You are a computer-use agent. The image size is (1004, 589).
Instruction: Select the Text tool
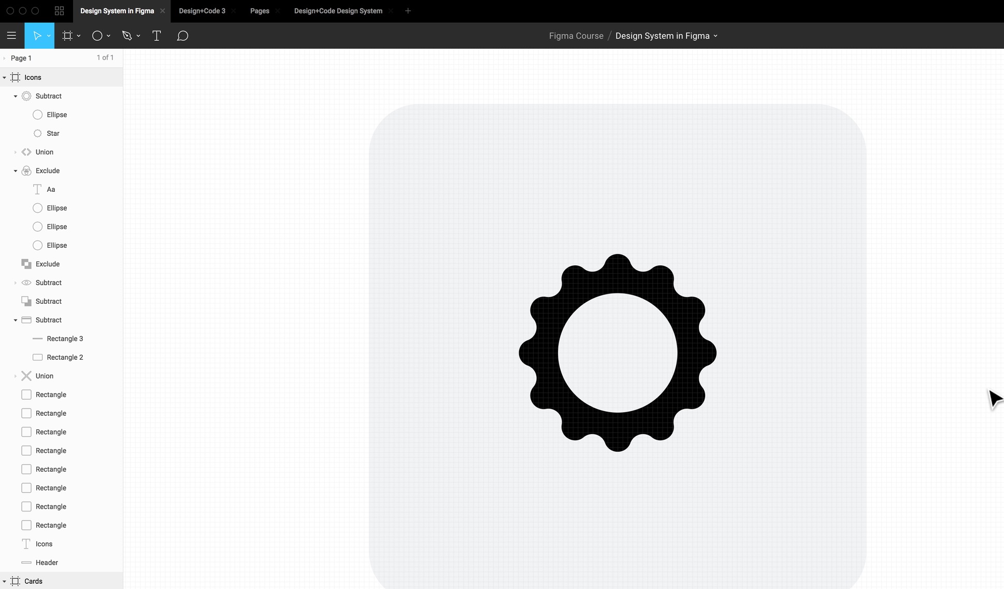156,36
